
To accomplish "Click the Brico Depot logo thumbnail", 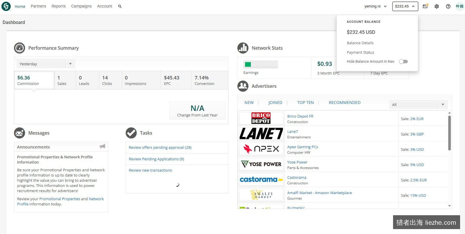I will 261,118.
